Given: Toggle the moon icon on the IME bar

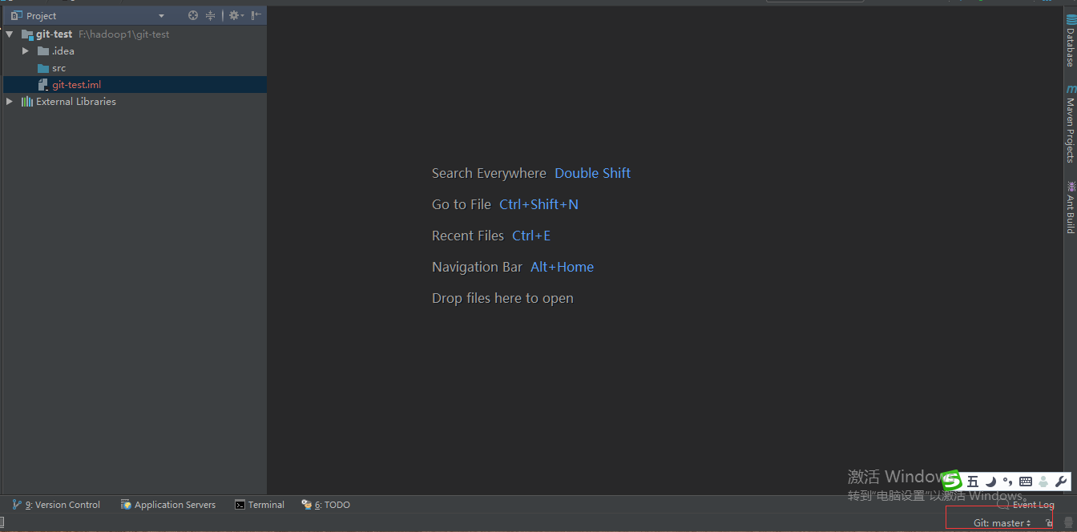Looking at the screenshot, I should click(x=991, y=482).
